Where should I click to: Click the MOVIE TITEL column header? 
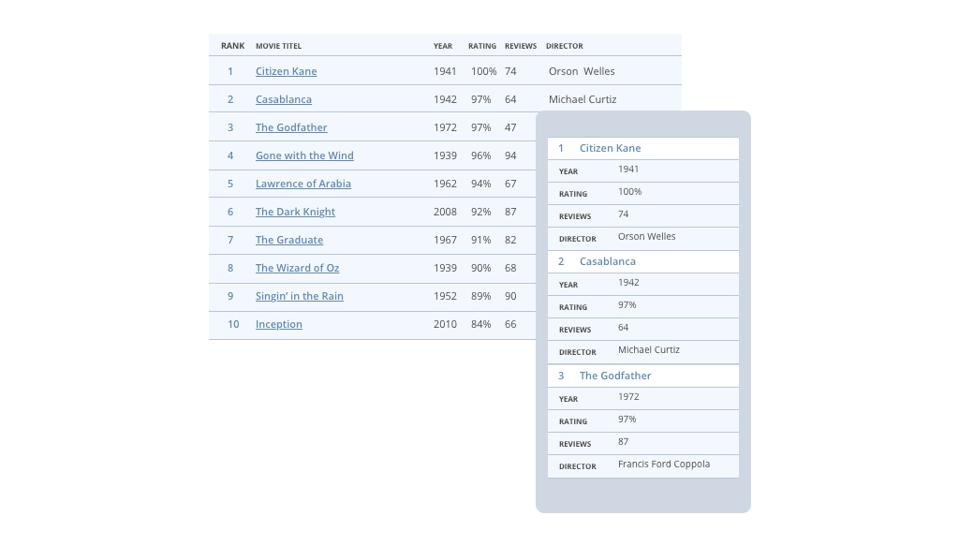[x=278, y=46]
